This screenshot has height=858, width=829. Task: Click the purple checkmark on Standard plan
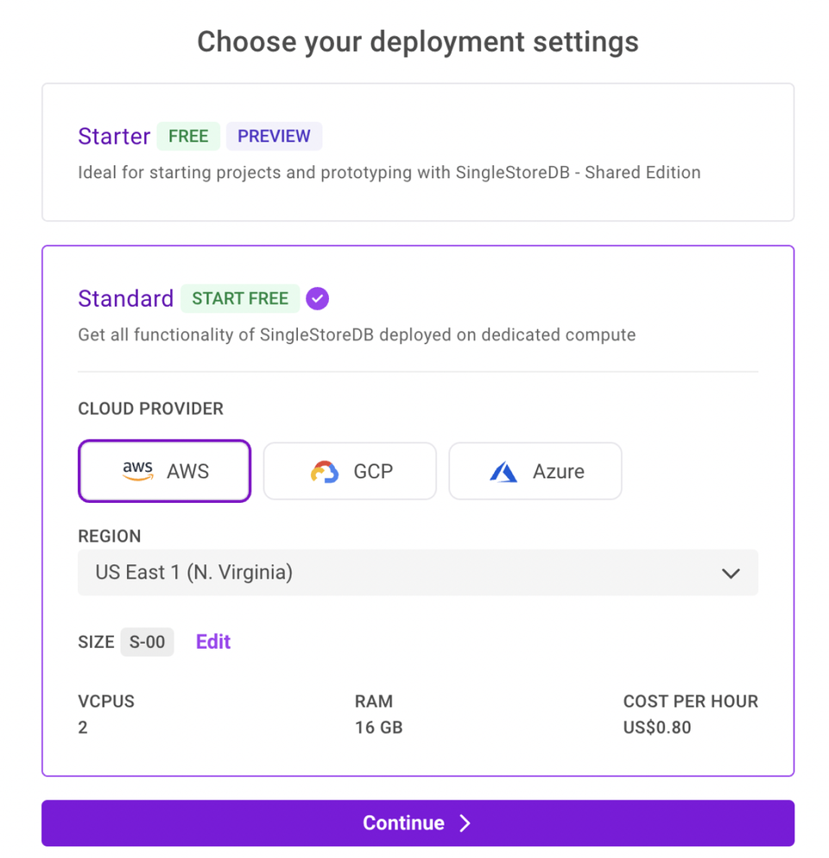click(317, 298)
